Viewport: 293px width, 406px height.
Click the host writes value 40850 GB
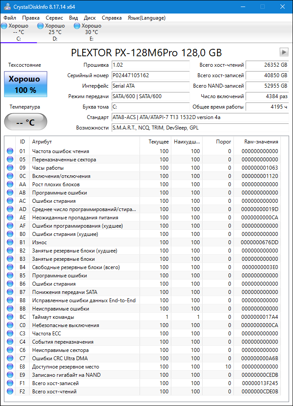coord(267,75)
